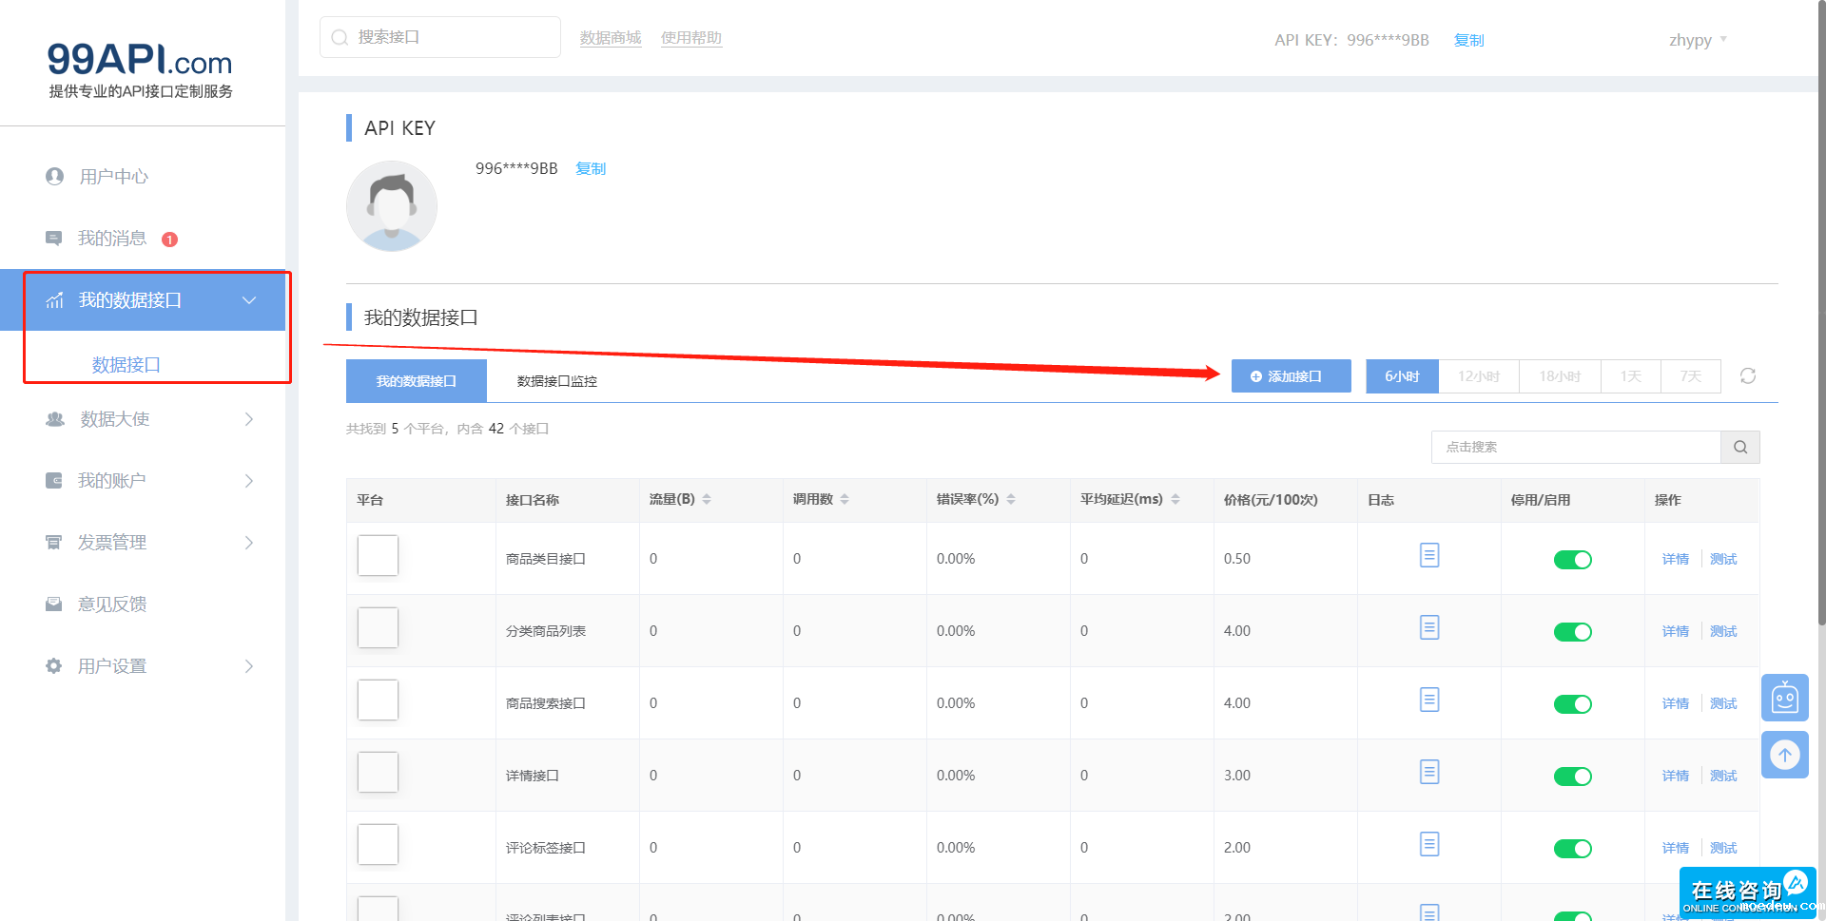Open the zhypy user dropdown menu
This screenshot has height=921, width=1826.
click(x=1698, y=40)
